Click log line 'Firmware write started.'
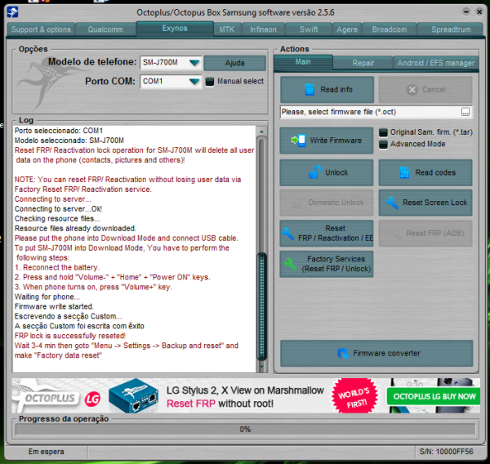This screenshot has width=490, height=464. tap(54, 306)
